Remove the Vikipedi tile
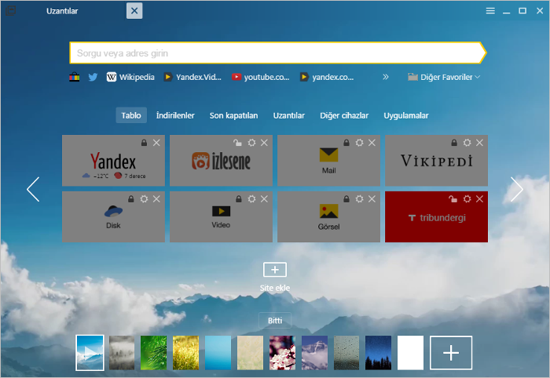This screenshot has width=550, height=378. [x=479, y=143]
